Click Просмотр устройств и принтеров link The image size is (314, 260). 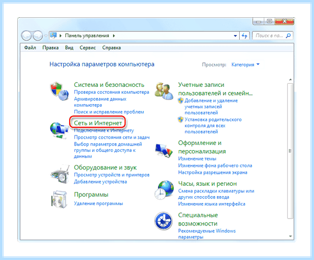tap(112, 175)
